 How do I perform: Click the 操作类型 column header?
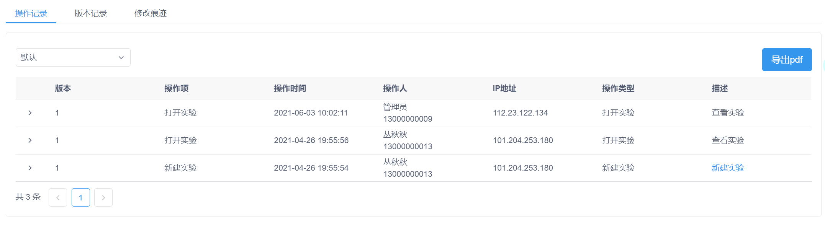[x=618, y=88]
